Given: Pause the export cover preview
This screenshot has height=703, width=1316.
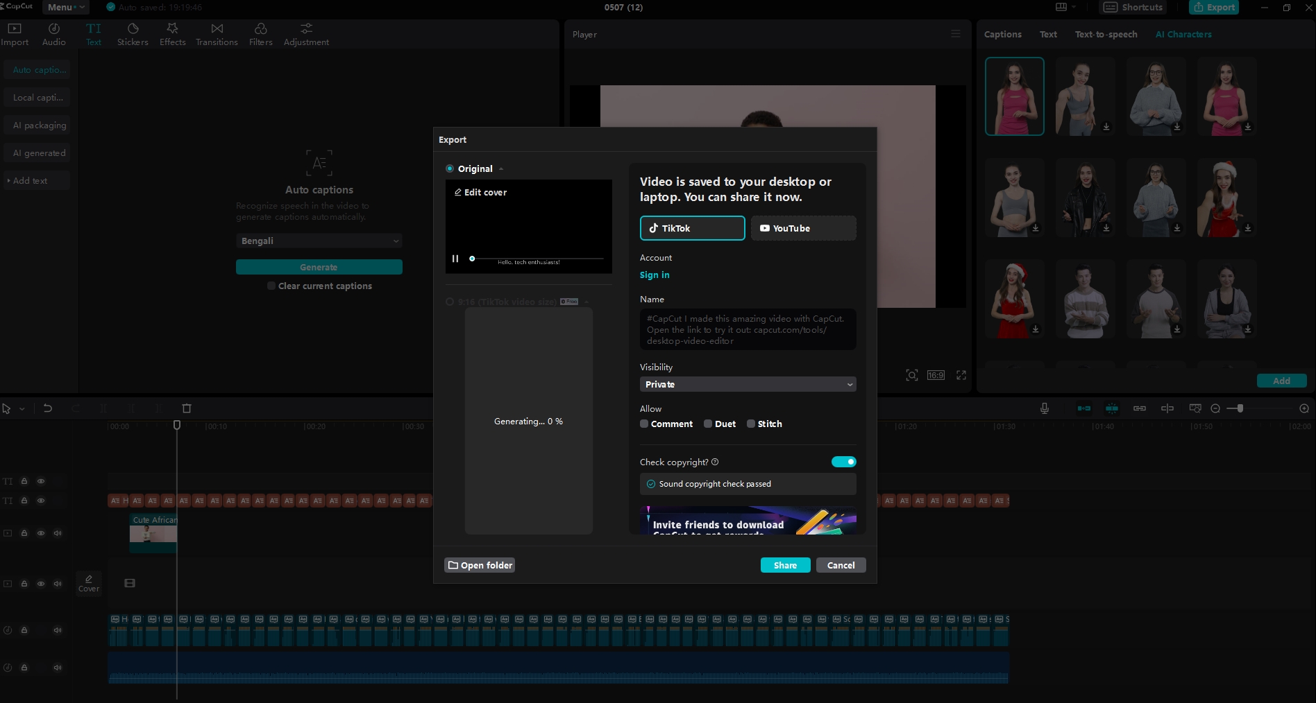Looking at the screenshot, I should (x=455, y=259).
